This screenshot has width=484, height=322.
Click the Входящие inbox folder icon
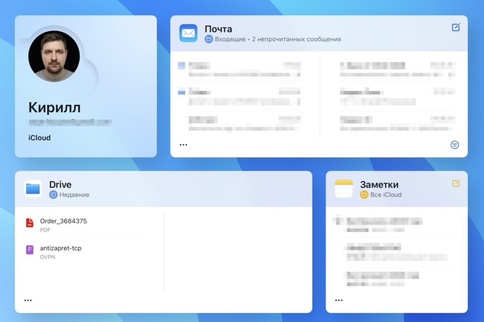click(209, 39)
